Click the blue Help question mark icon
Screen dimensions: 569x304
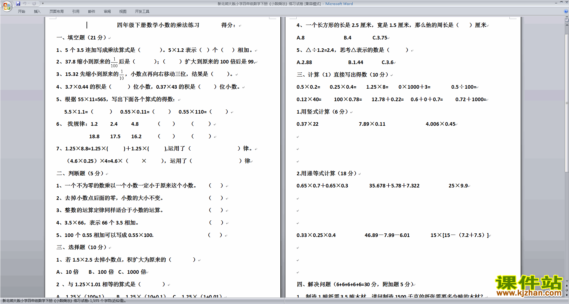coord(566,11)
